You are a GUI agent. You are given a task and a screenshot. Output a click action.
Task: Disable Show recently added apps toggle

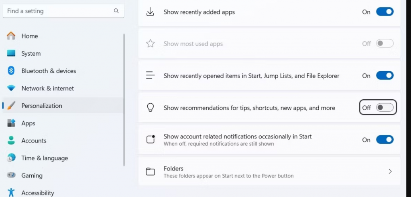385,12
